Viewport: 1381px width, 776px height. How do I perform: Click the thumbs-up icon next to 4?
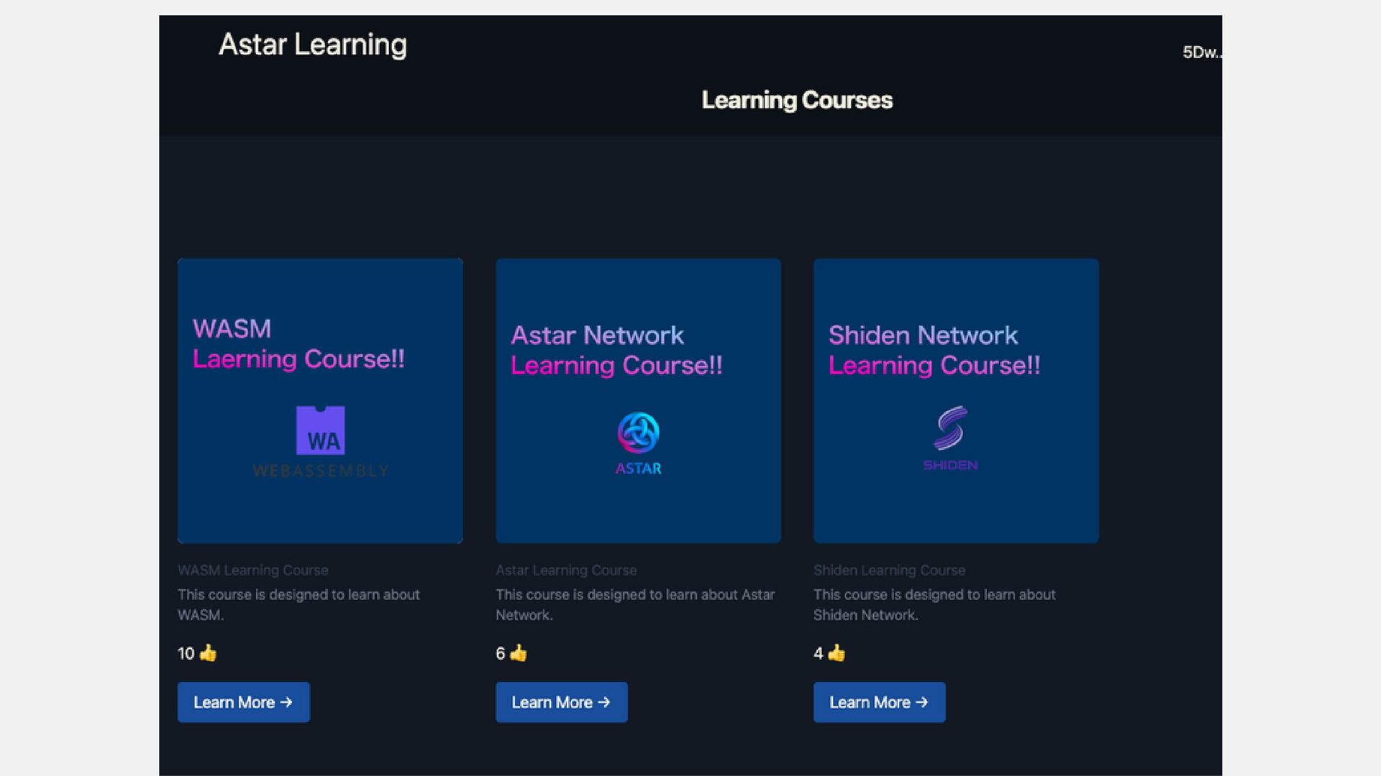click(x=837, y=653)
